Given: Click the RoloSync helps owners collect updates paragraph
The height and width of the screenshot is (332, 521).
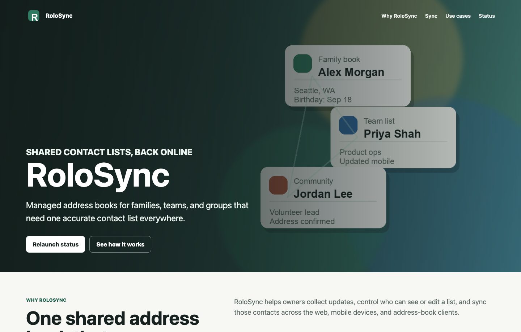Looking at the screenshot, I should (x=360, y=307).
